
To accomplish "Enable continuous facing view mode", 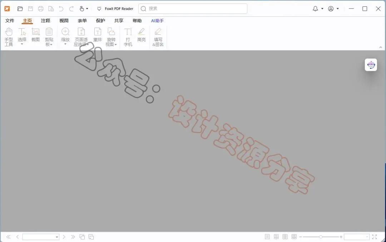I will click(294, 237).
